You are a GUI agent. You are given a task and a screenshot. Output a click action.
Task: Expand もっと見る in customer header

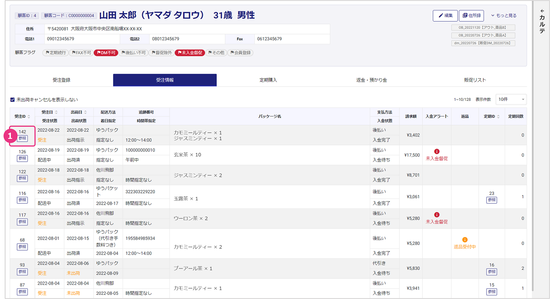click(503, 16)
